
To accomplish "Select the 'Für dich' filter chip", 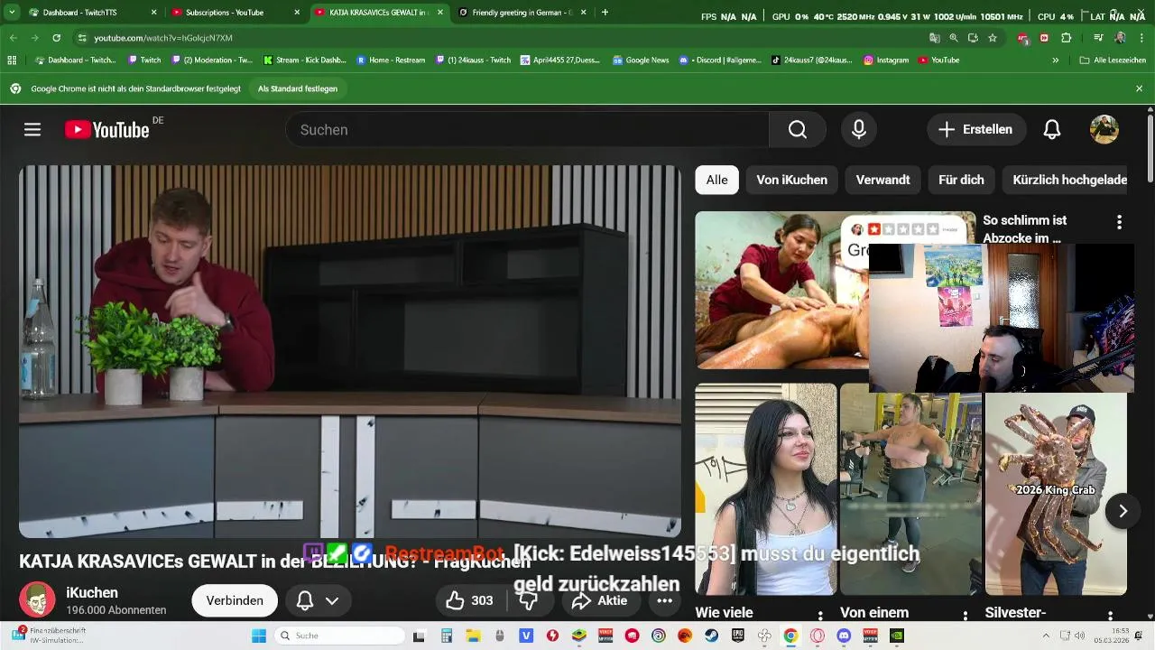I will tap(961, 180).
